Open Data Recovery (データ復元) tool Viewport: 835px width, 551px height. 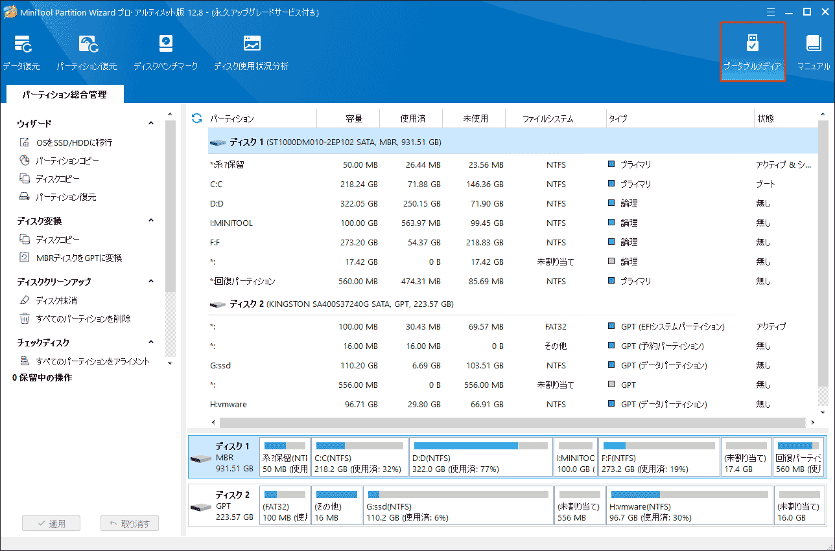[21, 53]
